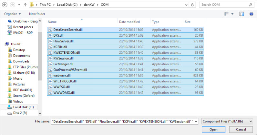Click the navigation pane scroll down arrow

40,113
